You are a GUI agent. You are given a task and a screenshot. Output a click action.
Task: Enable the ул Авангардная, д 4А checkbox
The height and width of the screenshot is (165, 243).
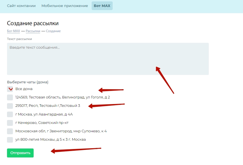coord(10,114)
